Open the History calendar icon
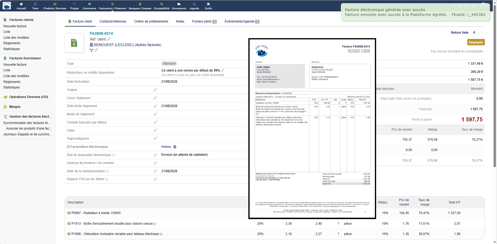 click(175, 147)
